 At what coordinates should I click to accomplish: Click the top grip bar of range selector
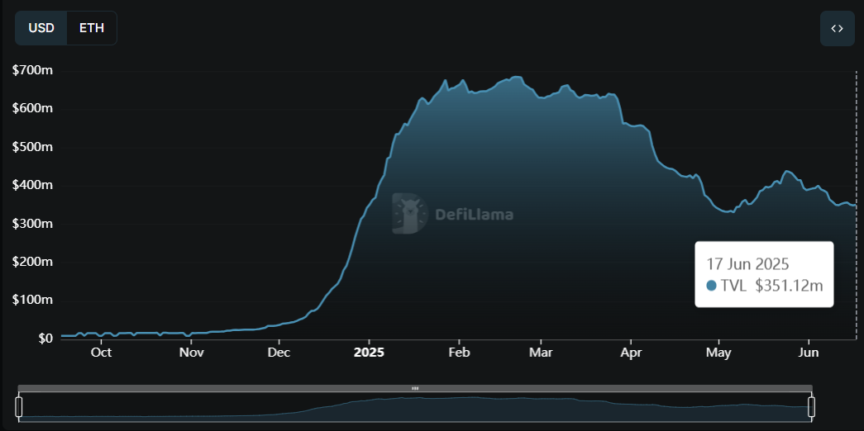coord(415,388)
